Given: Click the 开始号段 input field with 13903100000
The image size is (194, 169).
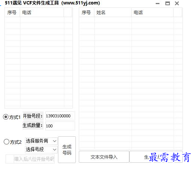Looking at the screenshot, I should point(60,116).
